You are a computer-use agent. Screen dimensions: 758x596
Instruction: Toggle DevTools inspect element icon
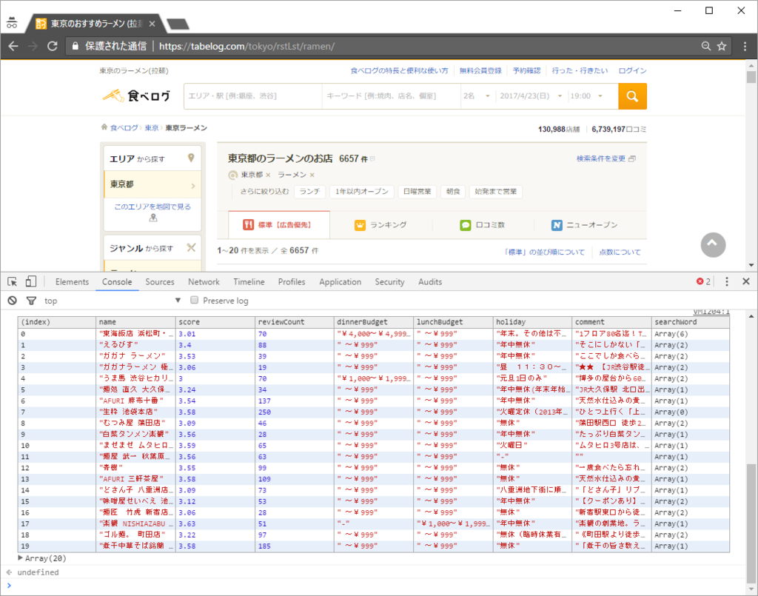13,281
